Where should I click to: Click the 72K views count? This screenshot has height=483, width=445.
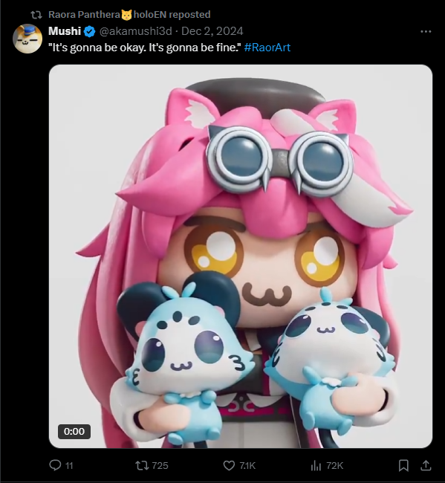[x=335, y=465]
